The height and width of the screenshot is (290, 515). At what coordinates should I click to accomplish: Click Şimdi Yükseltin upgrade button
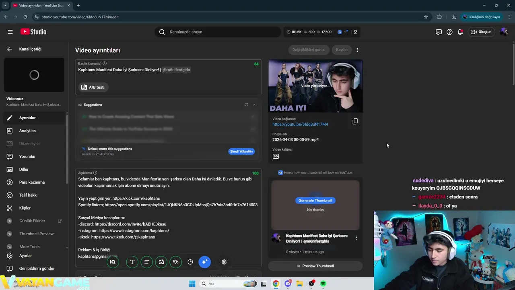point(241,151)
